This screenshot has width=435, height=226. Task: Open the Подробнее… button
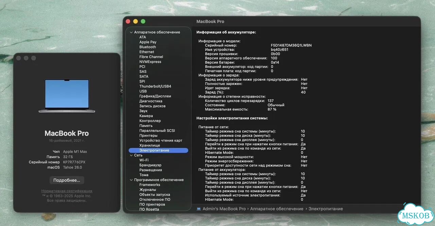point(67,180)
